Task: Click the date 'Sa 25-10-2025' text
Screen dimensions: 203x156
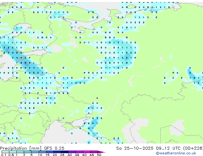Action: [x=135, y=148]
